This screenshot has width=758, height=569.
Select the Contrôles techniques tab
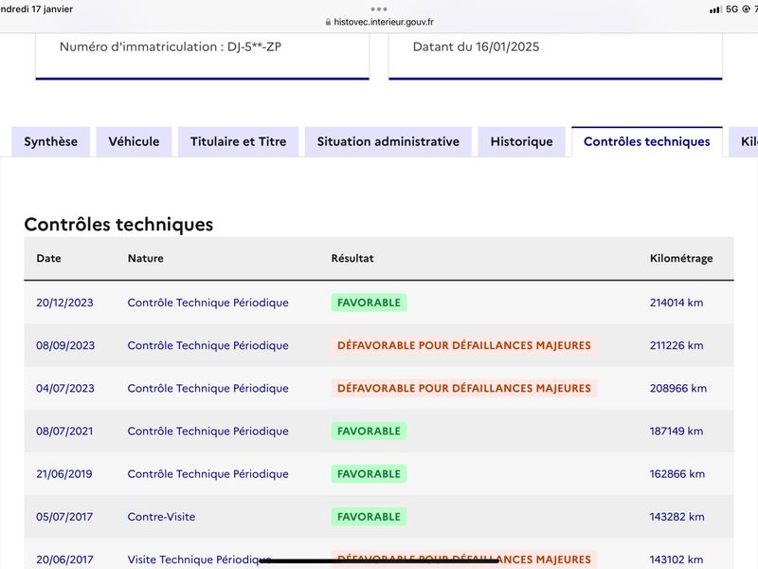click(x=647, y=141)
